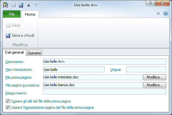This screenshot has width=172, height=115.
Task: Open help with the blue question mark icon
Action: pyautogui.click(x=166, y=13)
